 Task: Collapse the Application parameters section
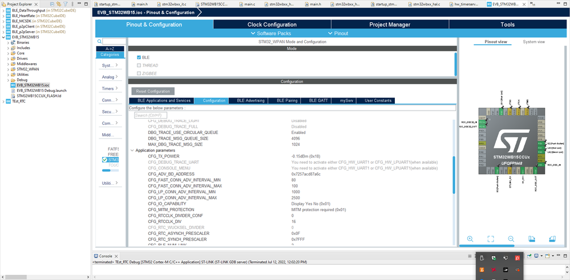[x=132, y=151]
